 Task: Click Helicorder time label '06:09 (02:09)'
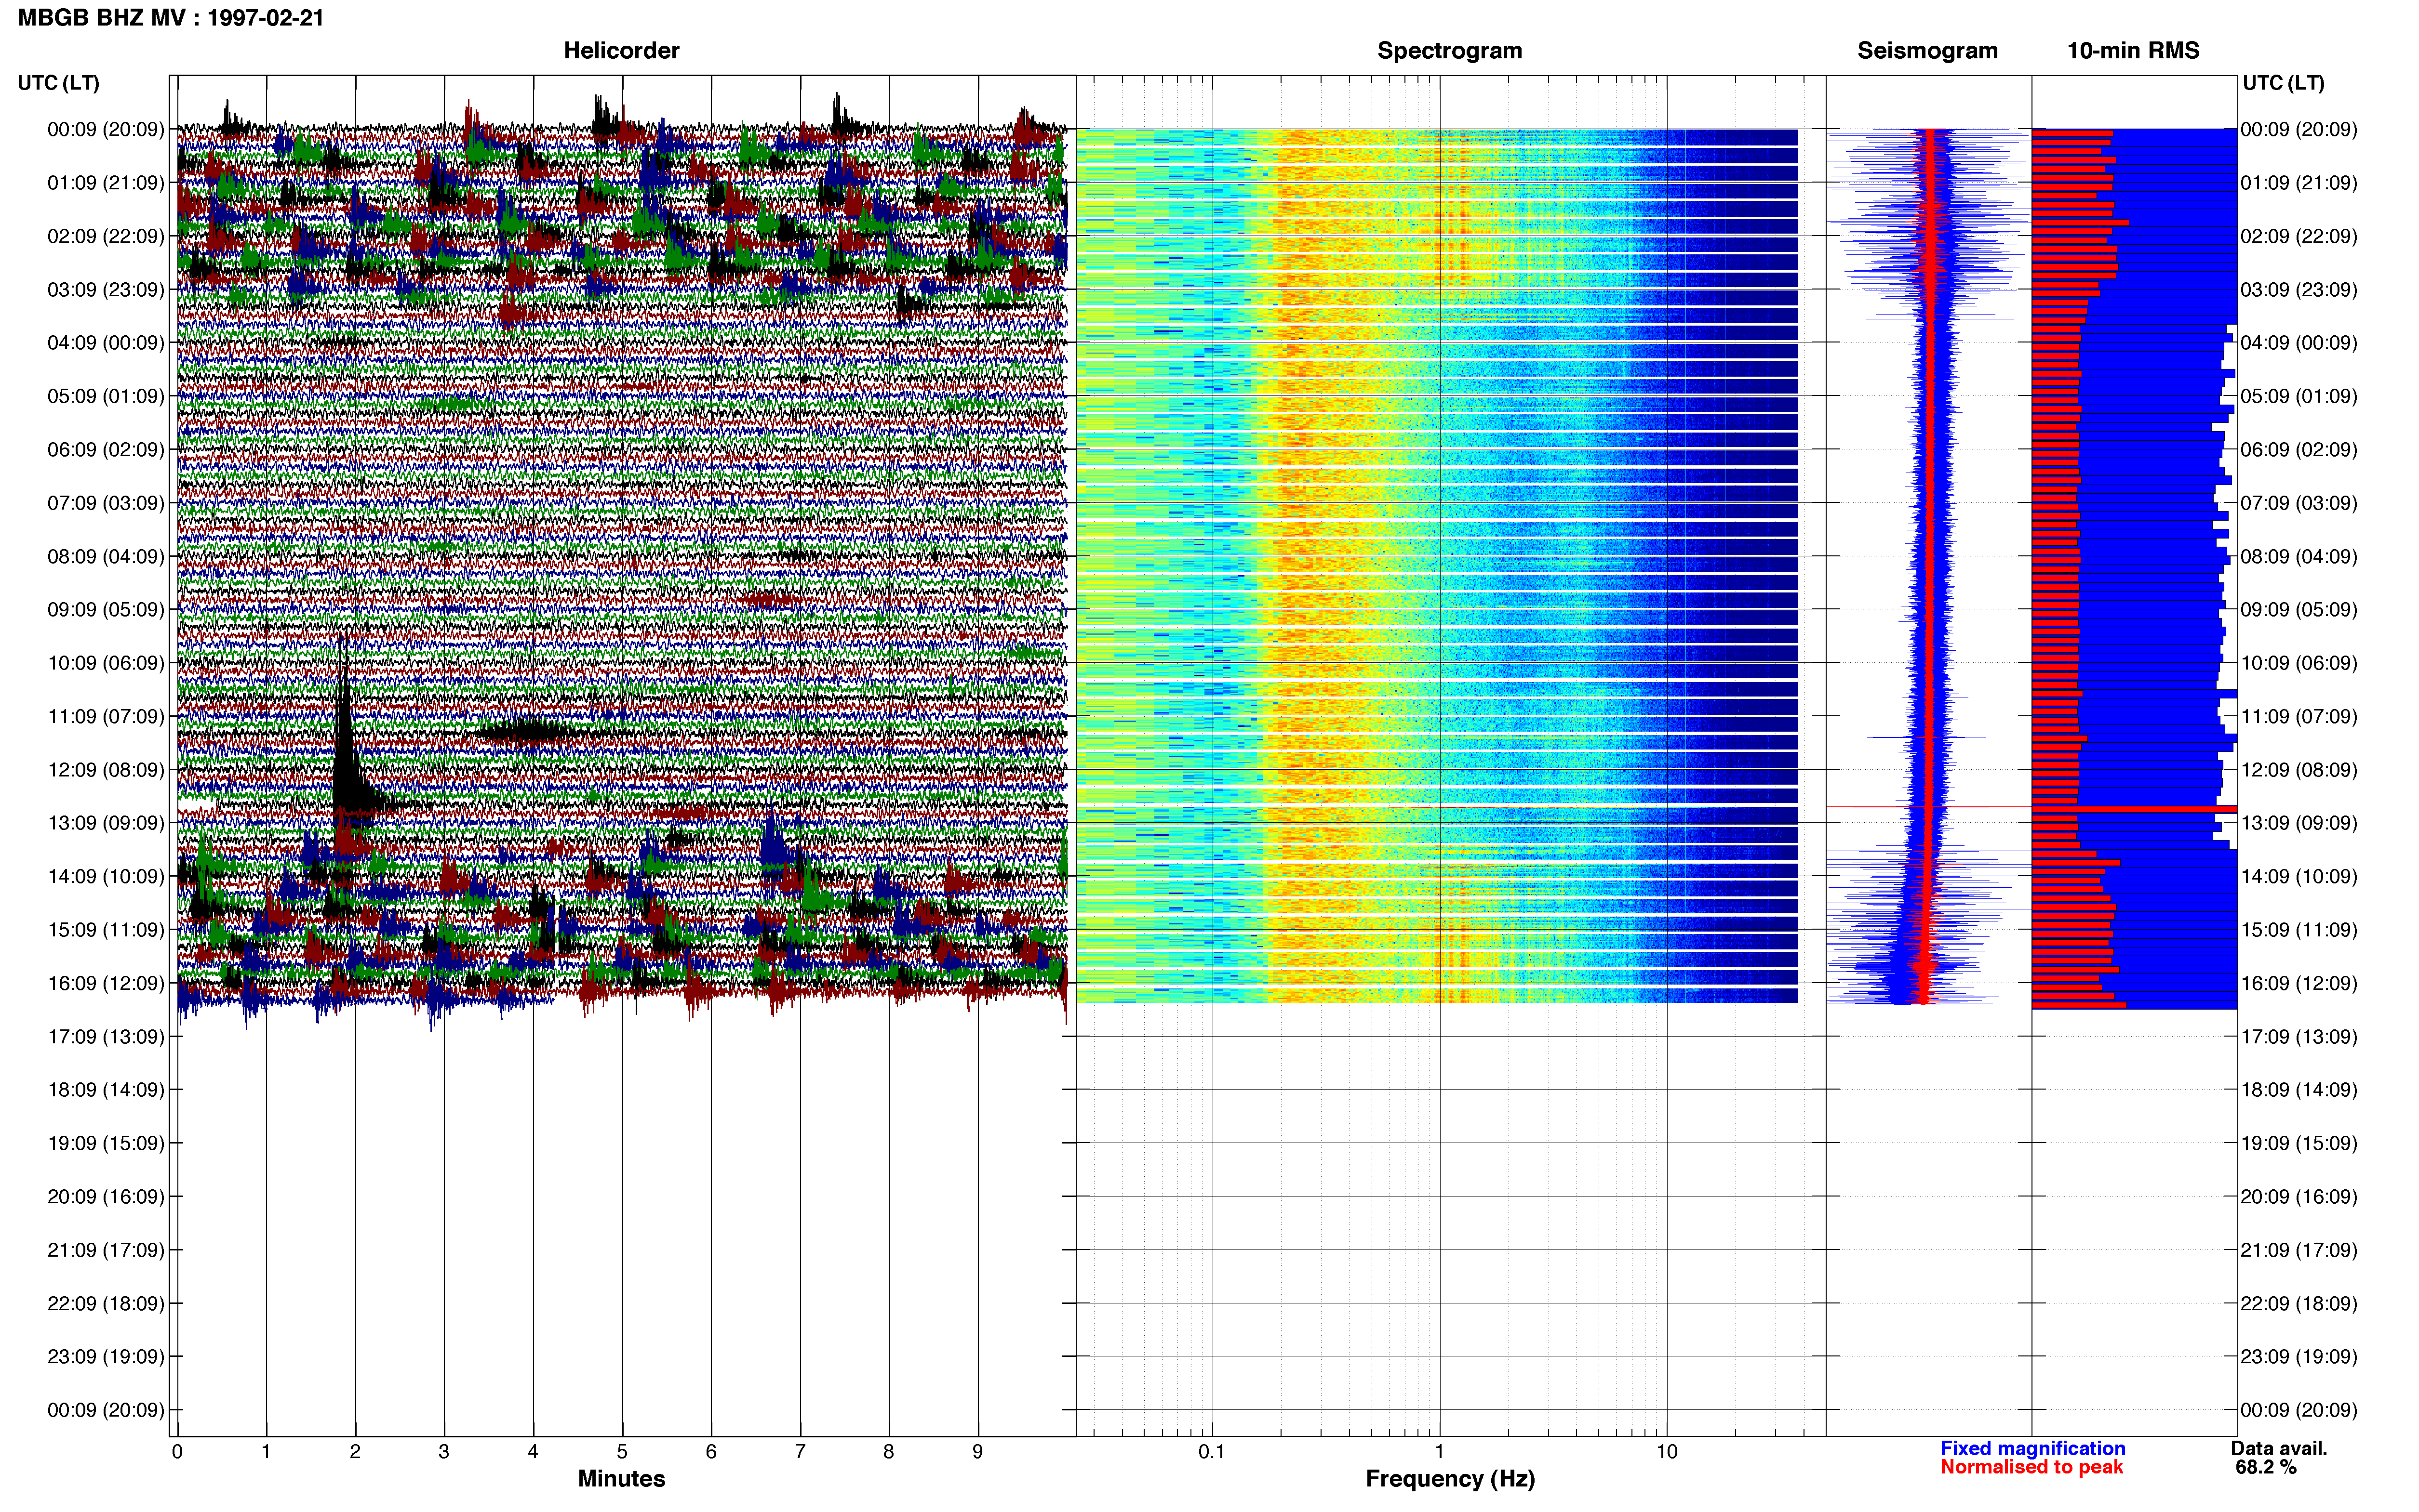(106, 450)
